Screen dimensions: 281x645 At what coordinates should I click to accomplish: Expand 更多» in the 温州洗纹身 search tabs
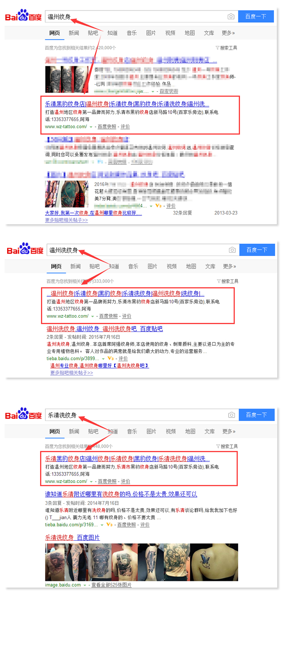click(229, 266)
